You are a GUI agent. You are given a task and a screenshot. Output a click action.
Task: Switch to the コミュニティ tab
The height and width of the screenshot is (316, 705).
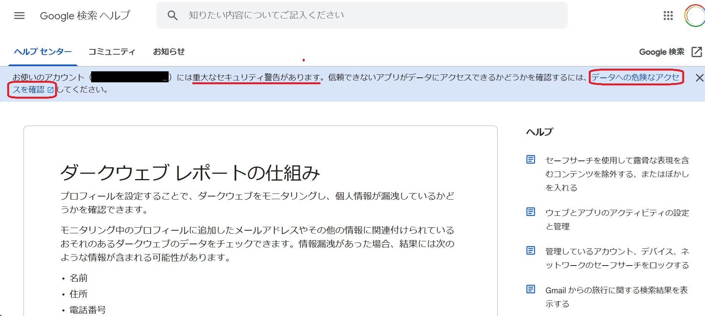click(112, 52)
